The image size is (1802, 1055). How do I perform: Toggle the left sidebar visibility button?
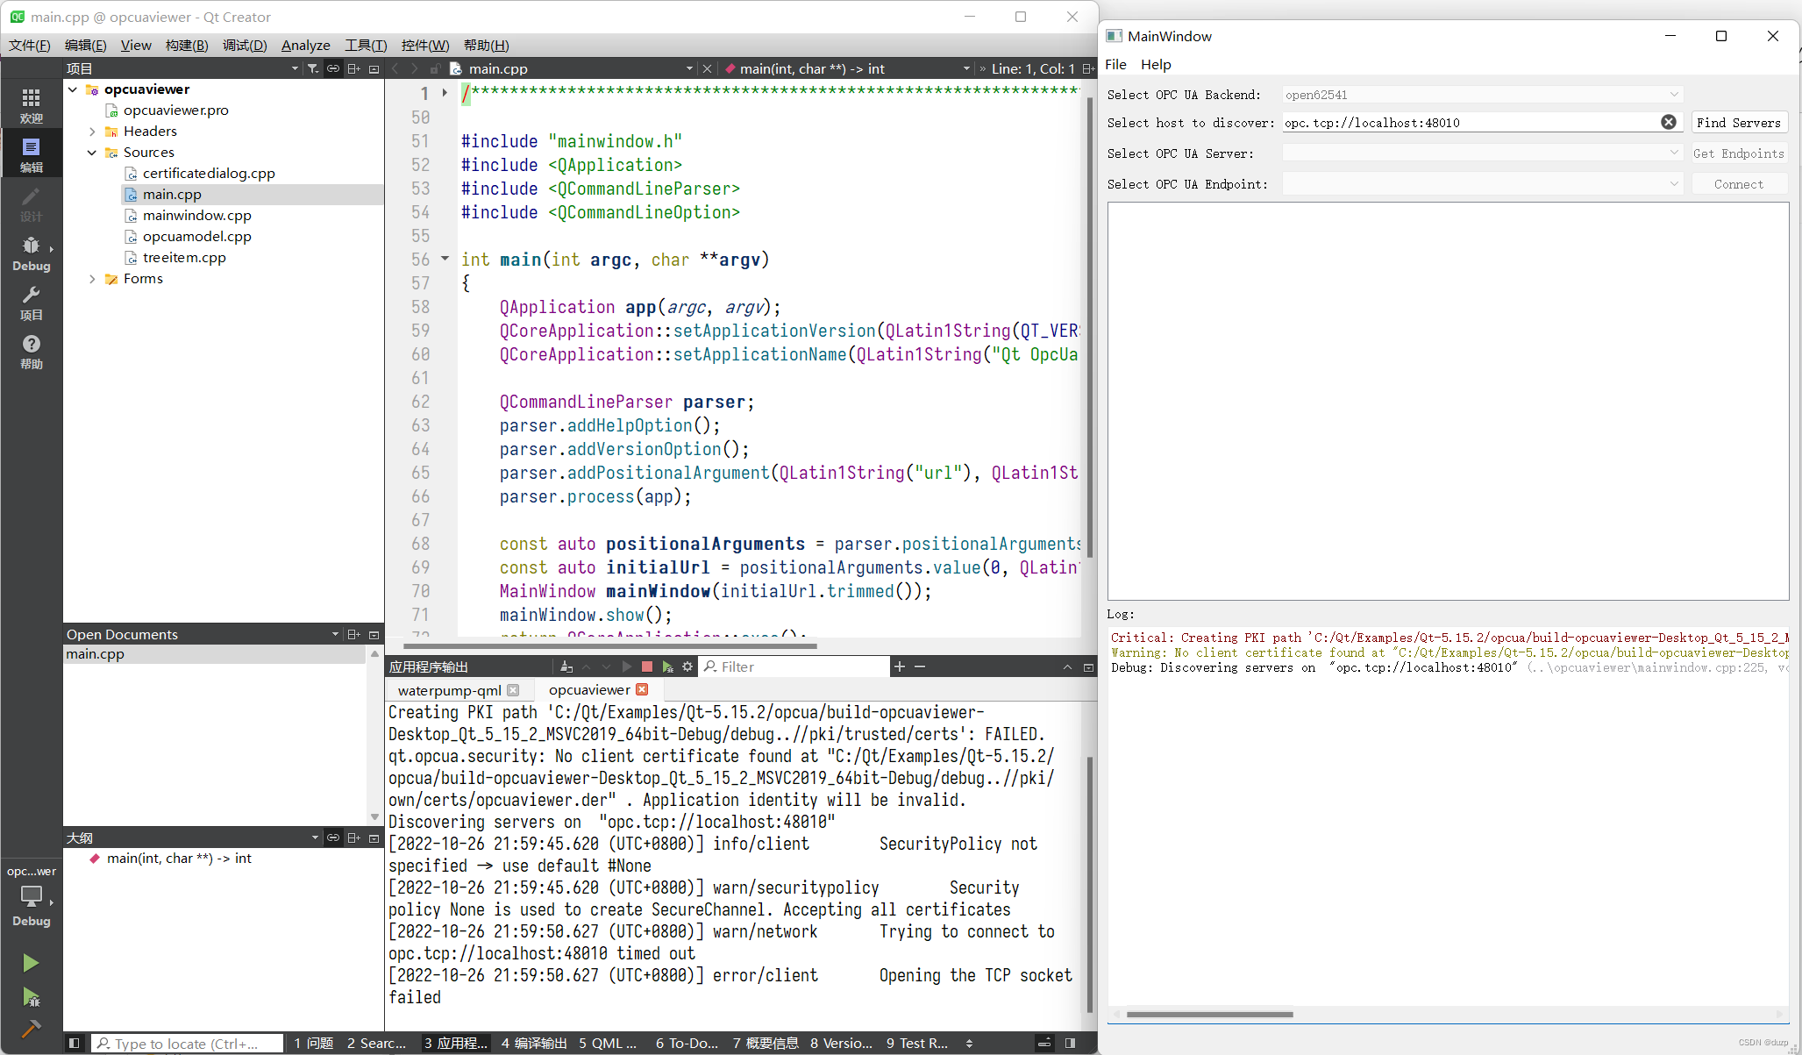pyautogui.click(x=75, y=1043)
